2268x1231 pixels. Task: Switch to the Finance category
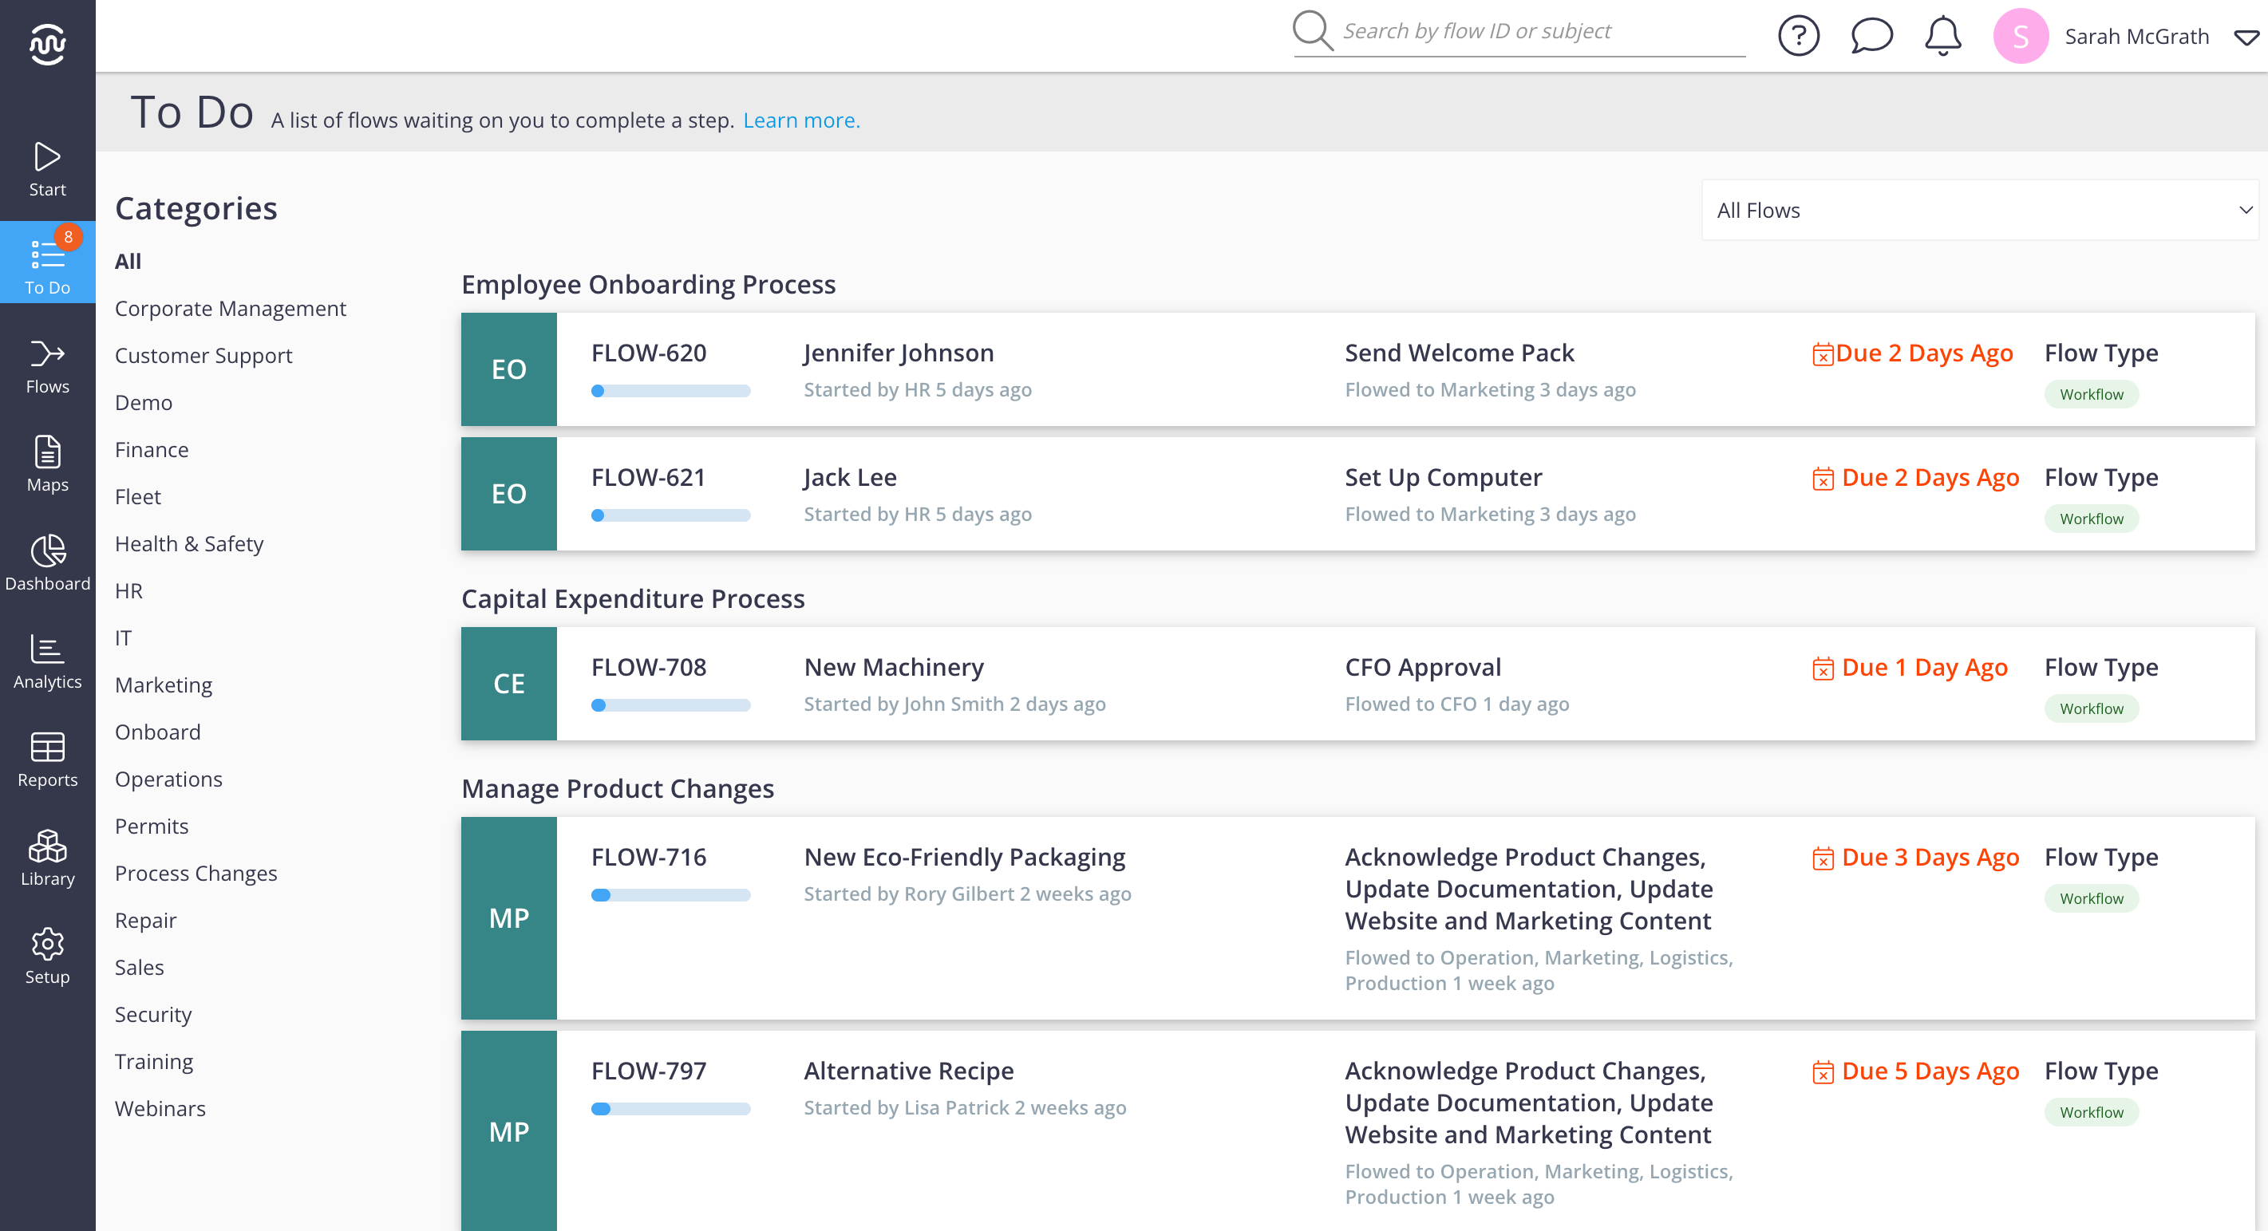(151, 448)
